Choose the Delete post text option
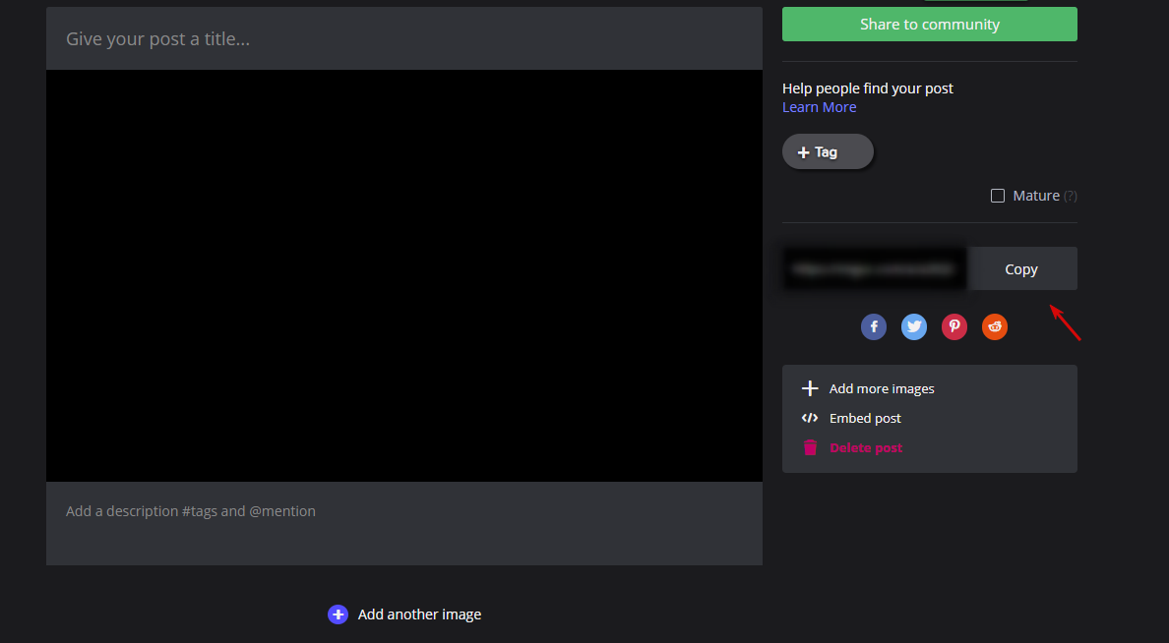The width and height of the screenshot is (1169, 643). pyautogui.click(x=866, y=447)
